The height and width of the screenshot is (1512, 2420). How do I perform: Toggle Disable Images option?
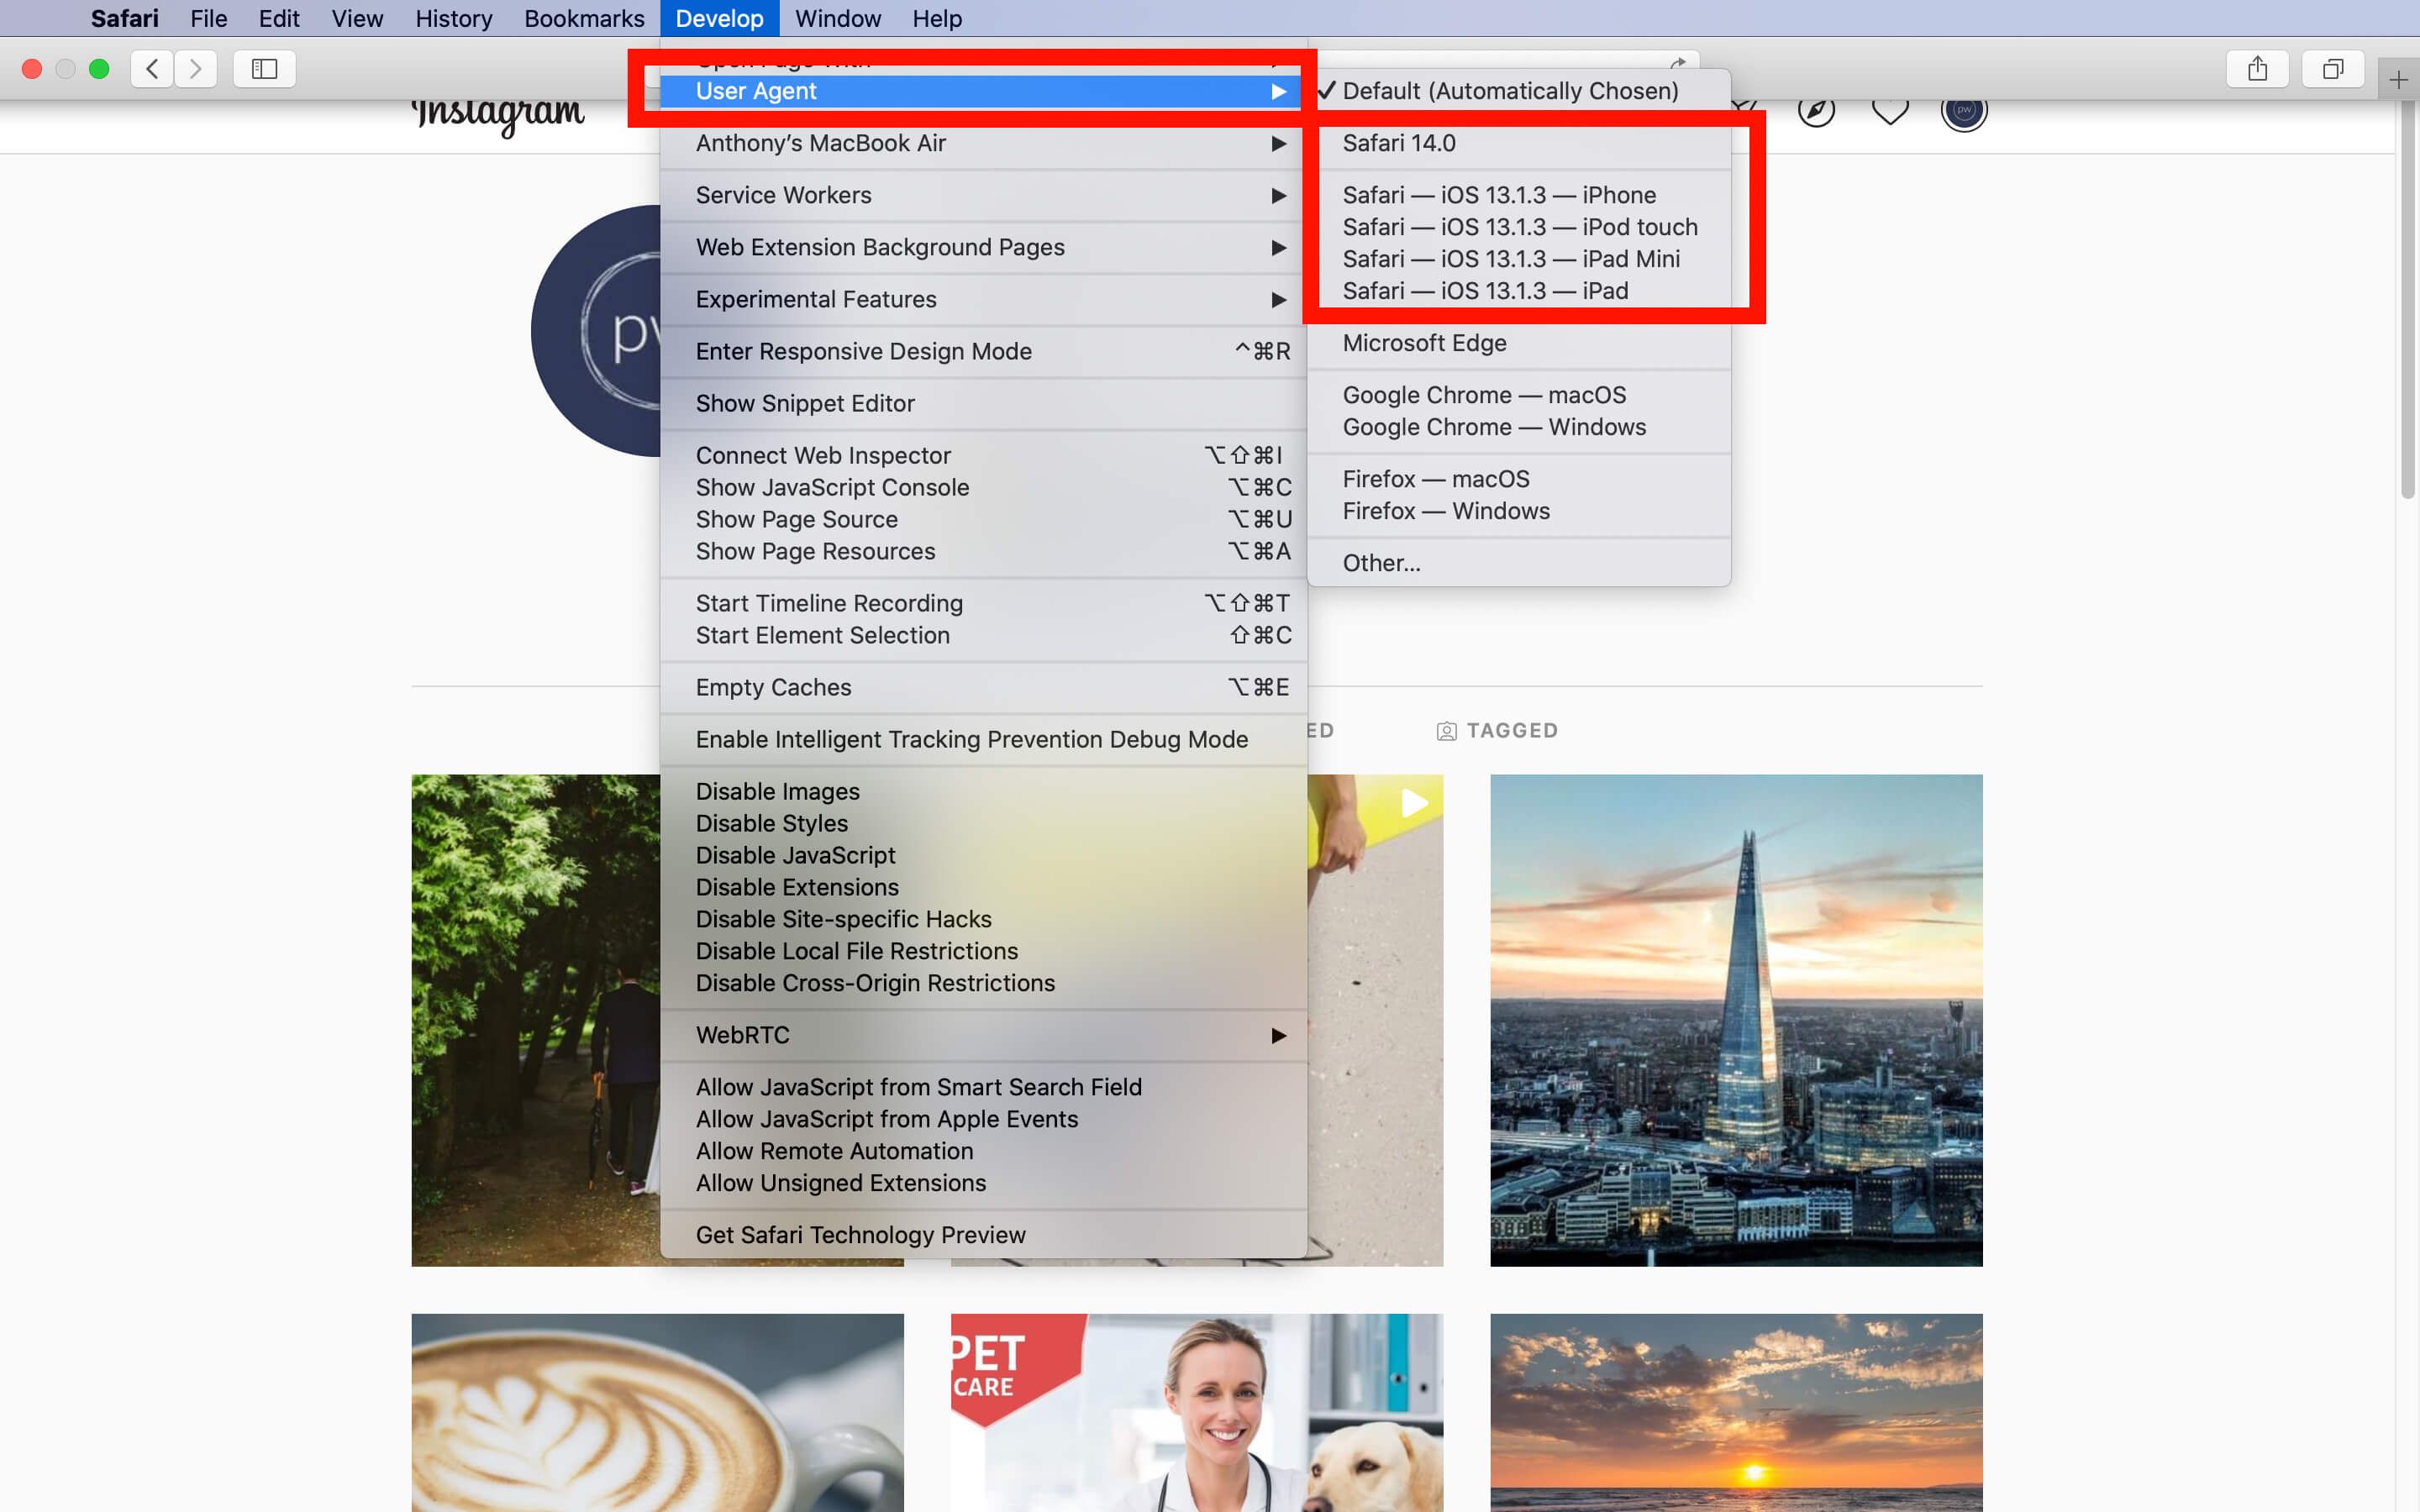(x=983, y=791)
